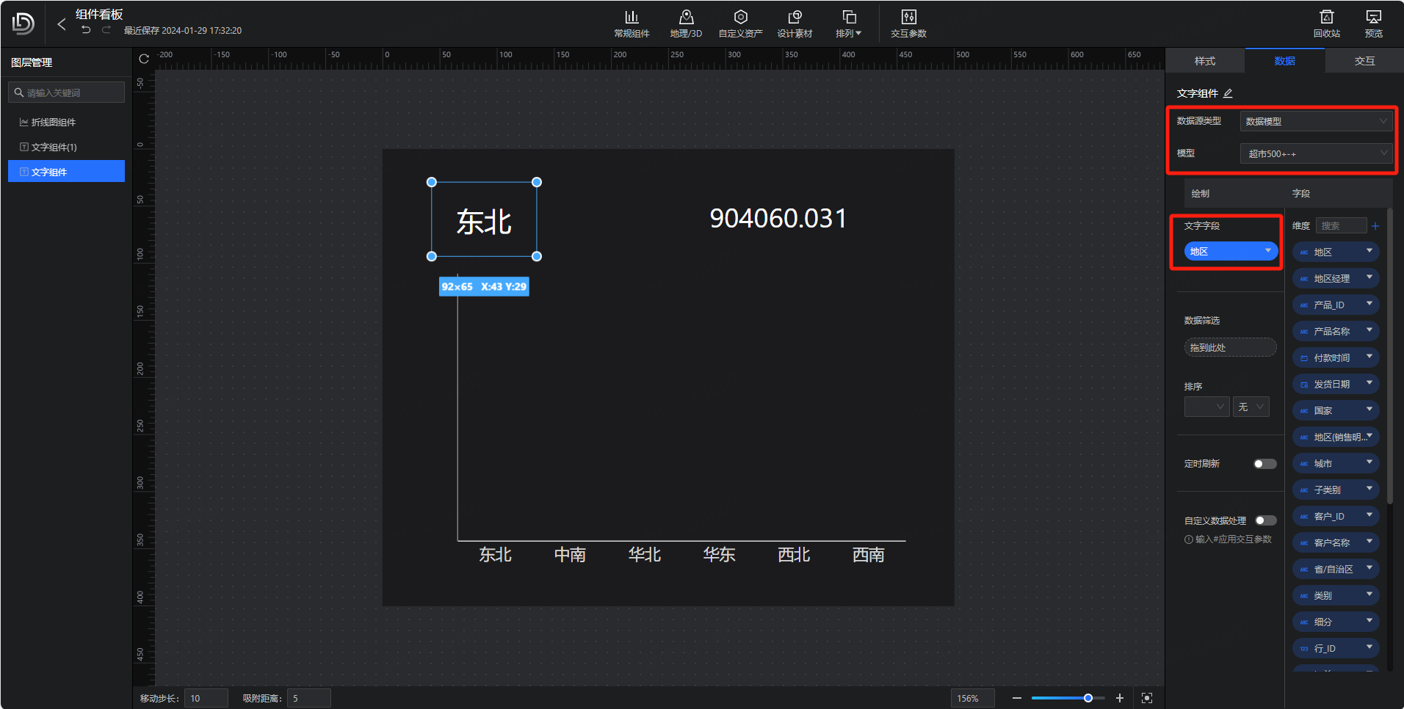Click the 预览 preview icon
This screenshot has height=709, width=1404.
coord(1373,23)
